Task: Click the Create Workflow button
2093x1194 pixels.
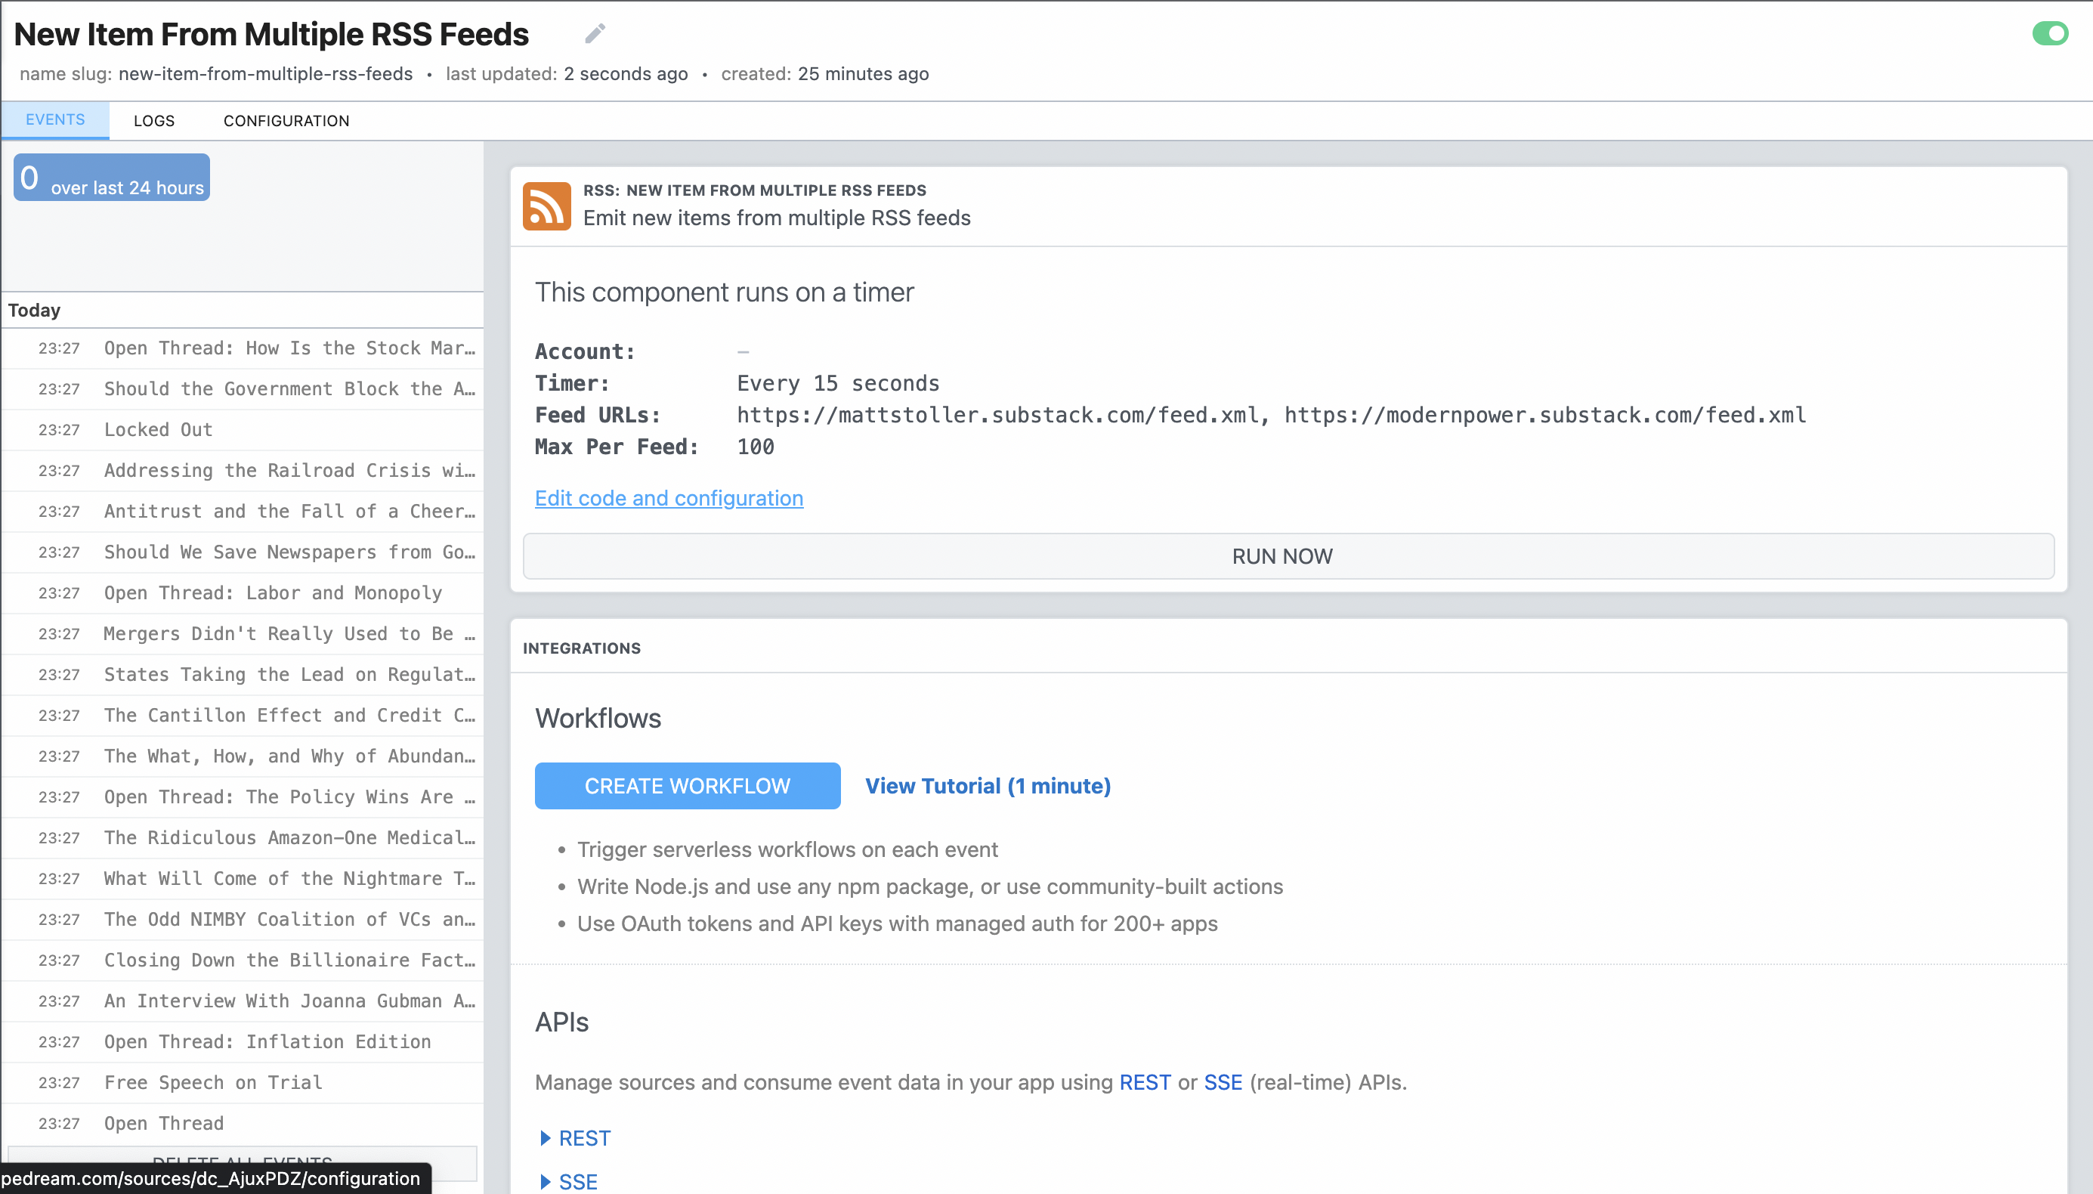Action: coord(686,786)
